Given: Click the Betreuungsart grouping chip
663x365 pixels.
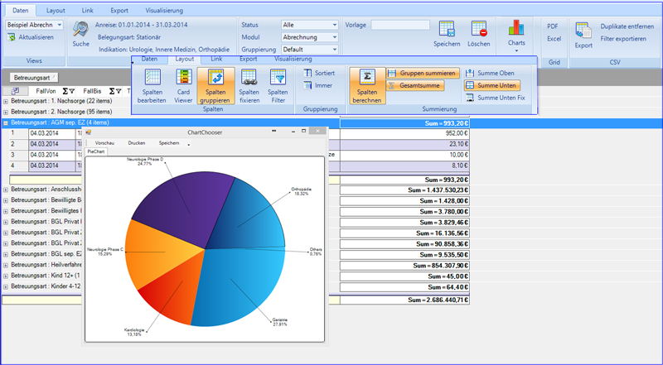Looking at the screenshot, I should (34, 78).
